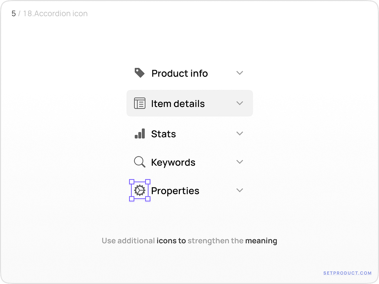Click the price tag icon beside Product info
Viewport: 379px width, 284px height.
pyautogui.click(x=140, y=73)
